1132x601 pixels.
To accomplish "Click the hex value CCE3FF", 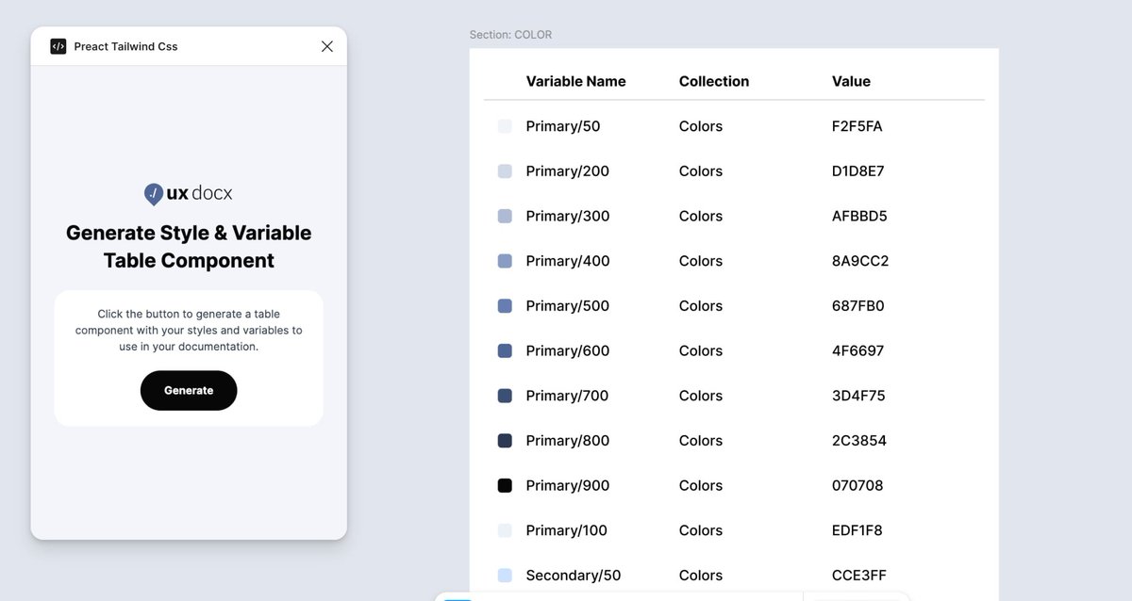I will [x=859, y=576].
